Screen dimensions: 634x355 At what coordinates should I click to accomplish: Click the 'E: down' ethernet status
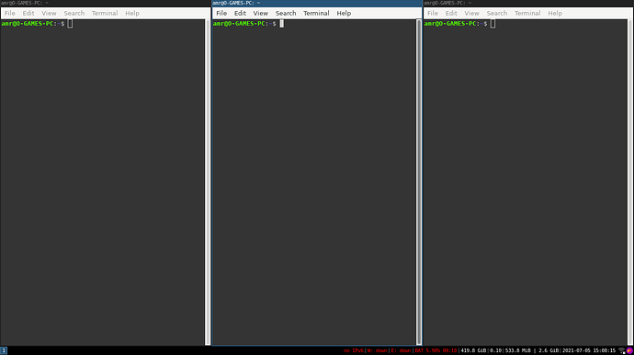pos(401,350)
